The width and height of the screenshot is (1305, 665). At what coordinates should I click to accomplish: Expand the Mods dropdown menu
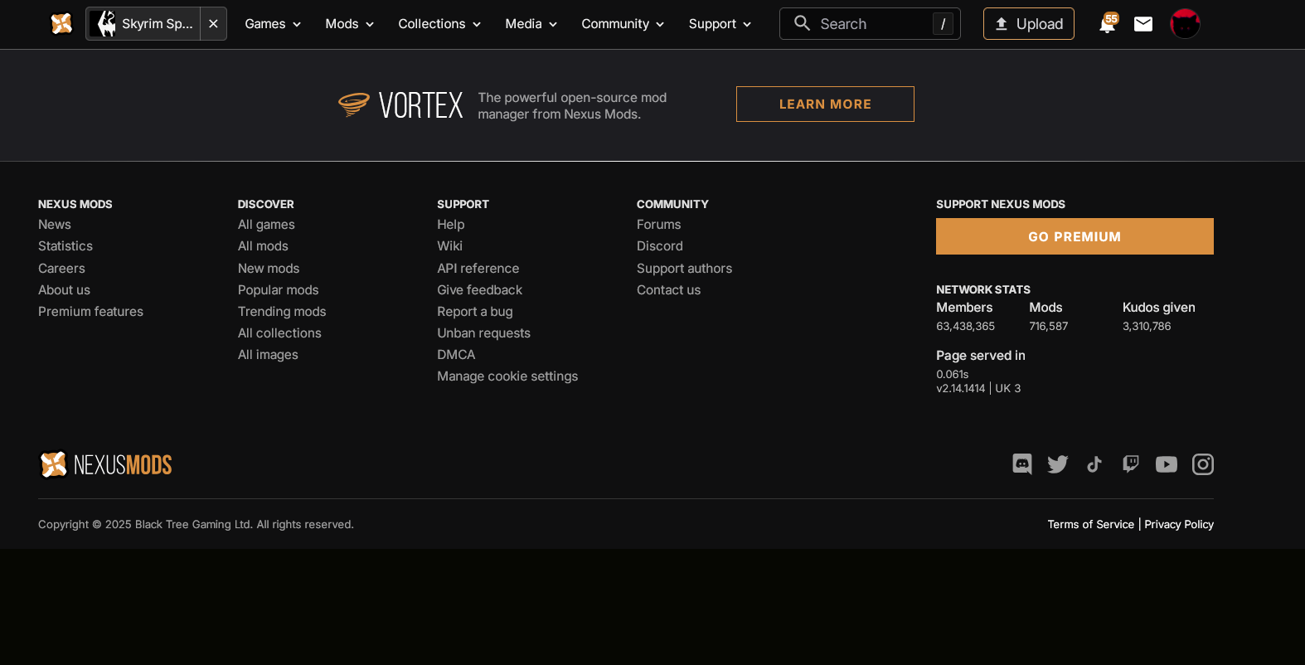point(350,24)
